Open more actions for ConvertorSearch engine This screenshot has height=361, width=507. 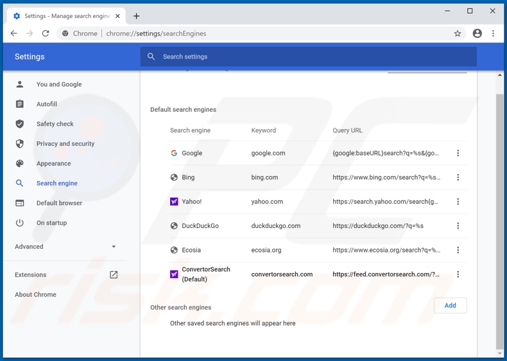click(458, 274)
